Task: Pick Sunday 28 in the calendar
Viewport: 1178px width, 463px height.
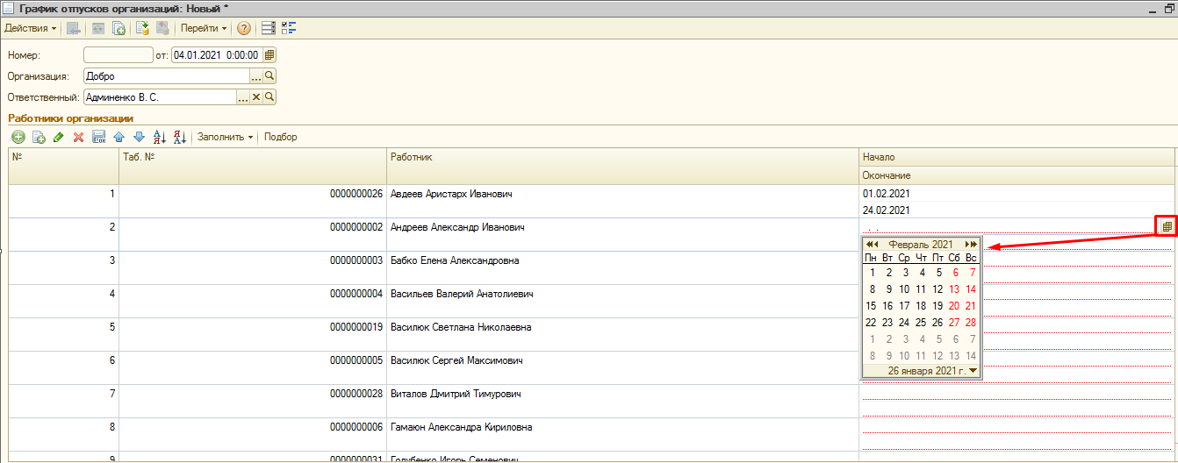Action: point(971,323)
